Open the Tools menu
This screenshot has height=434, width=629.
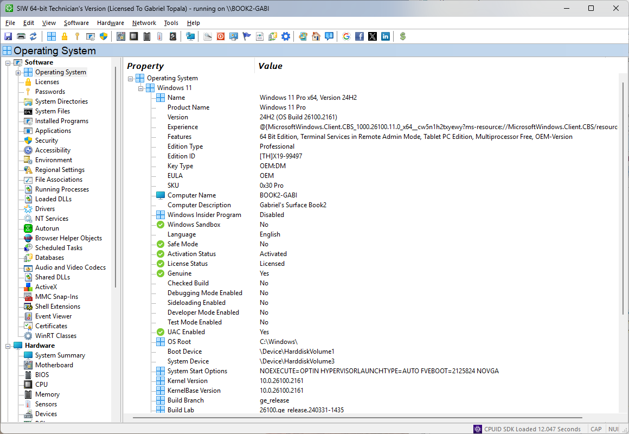[x=171, y=23]
